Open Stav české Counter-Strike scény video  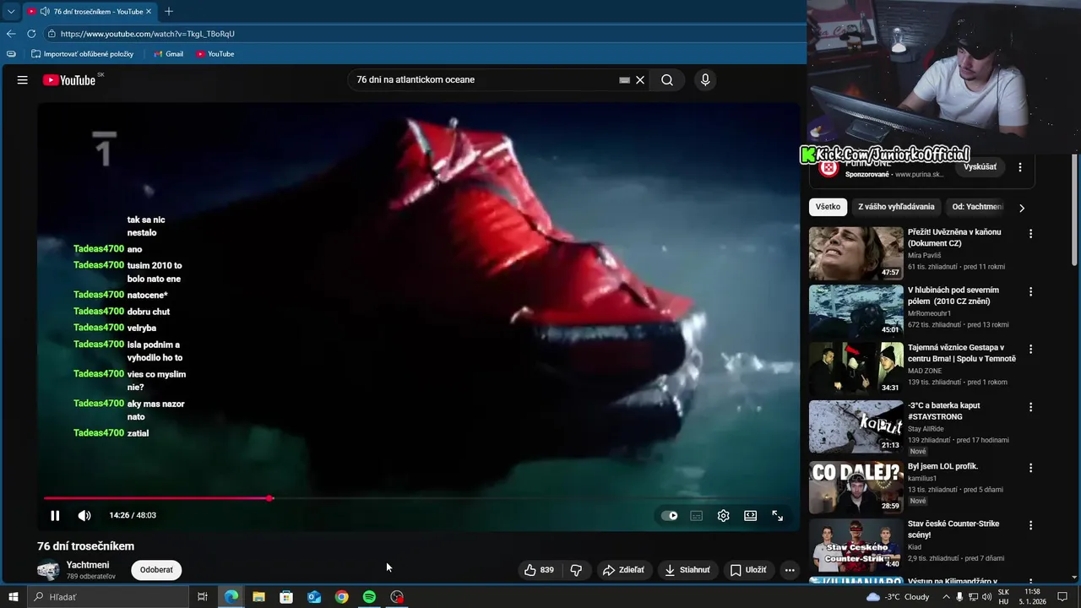953,529
